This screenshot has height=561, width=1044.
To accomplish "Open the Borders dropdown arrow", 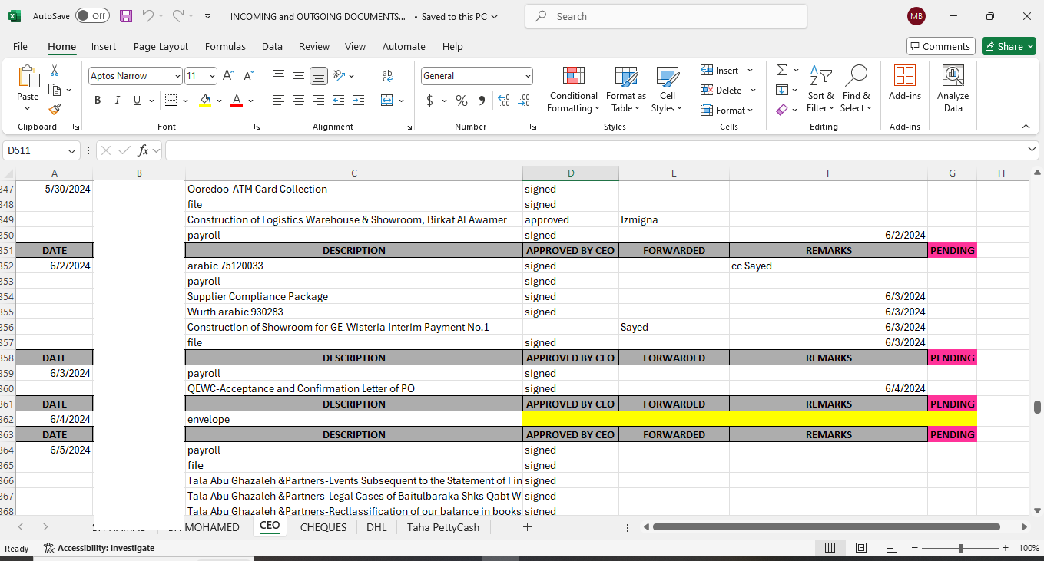I will pos(185,101).
